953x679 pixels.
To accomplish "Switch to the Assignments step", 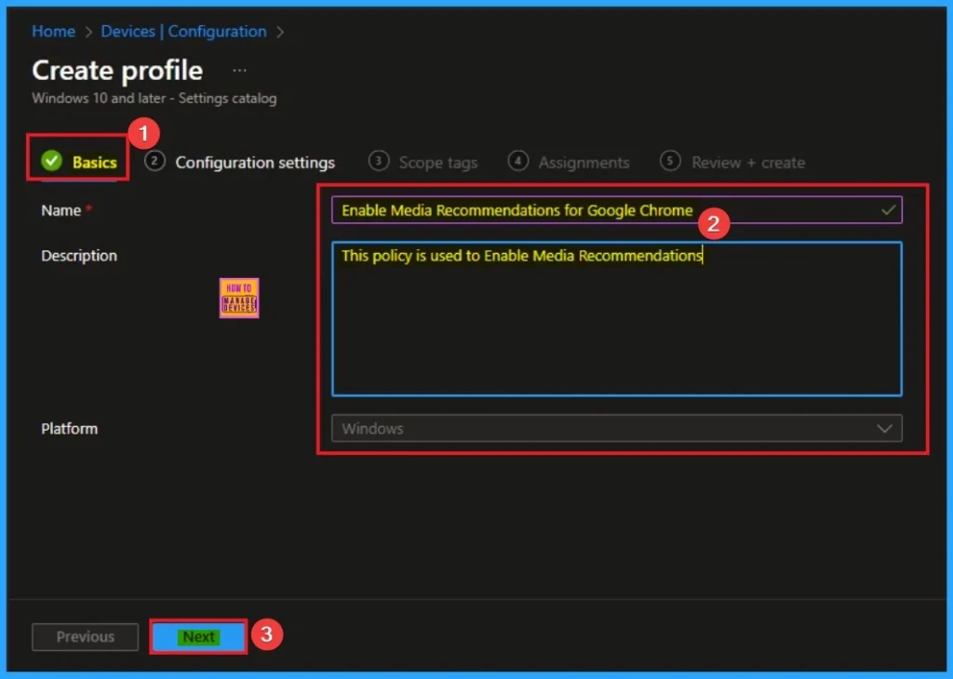I will pyautogui.click(x=584, y=162).
